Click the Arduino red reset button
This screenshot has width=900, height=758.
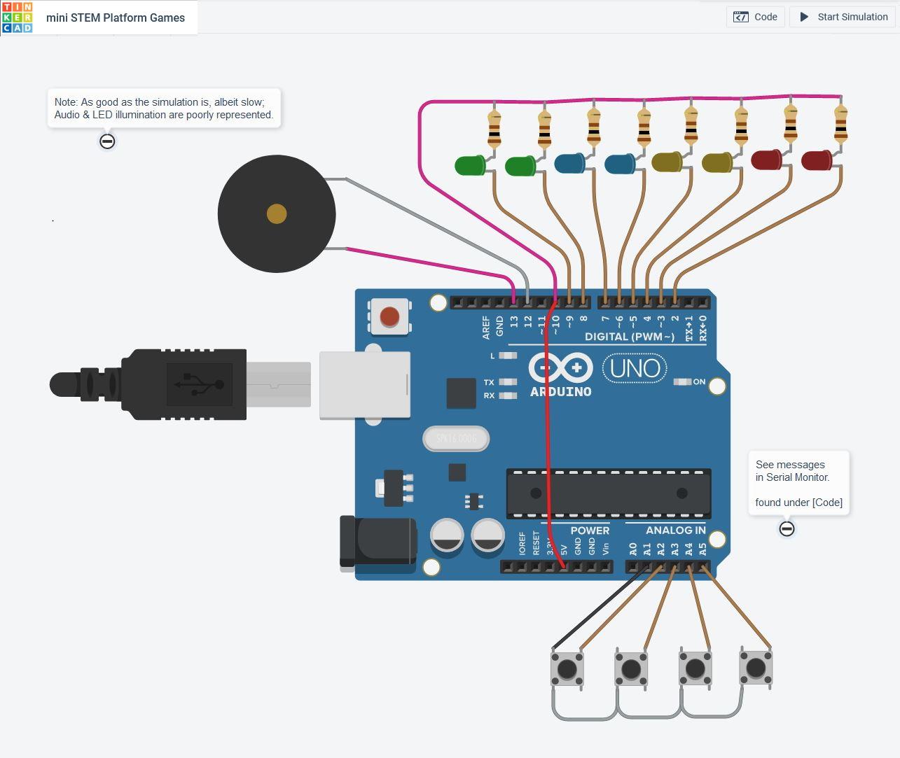pos(389,317)
